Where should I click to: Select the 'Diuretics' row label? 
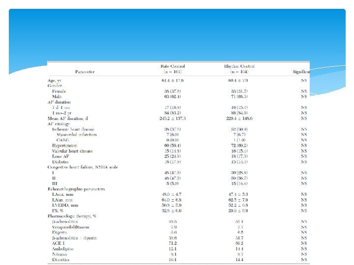click(x=60, y=260)
